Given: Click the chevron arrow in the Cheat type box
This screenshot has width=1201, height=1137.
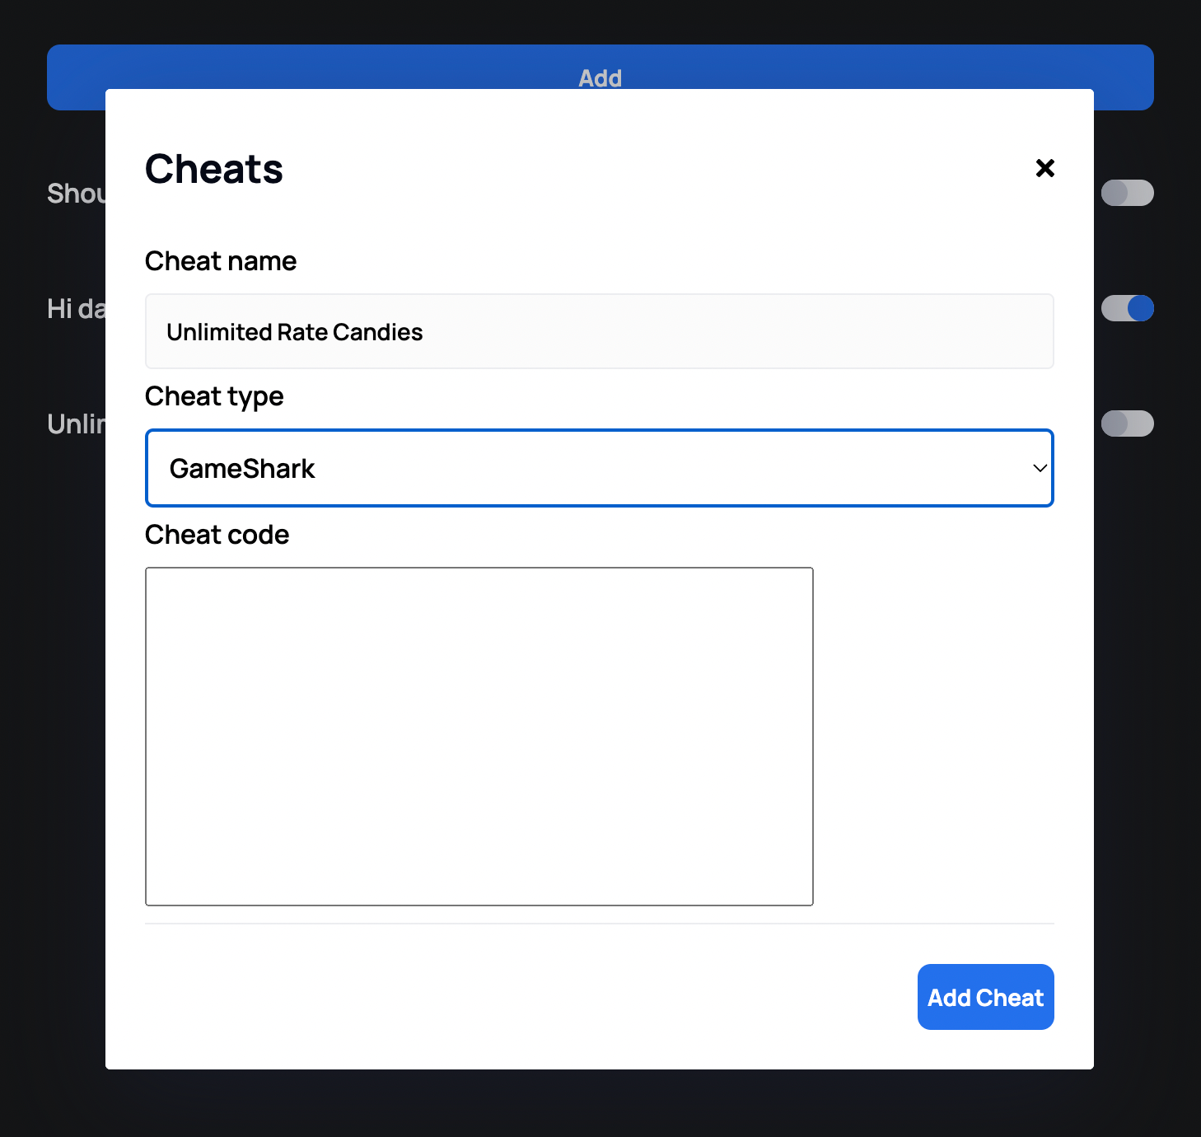Looking at the screenshot, I should (x=1040, y=468).
